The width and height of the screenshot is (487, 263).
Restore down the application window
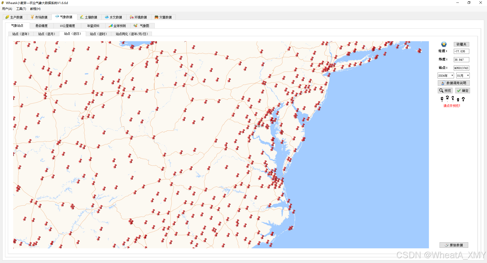(x=469, y=3)
